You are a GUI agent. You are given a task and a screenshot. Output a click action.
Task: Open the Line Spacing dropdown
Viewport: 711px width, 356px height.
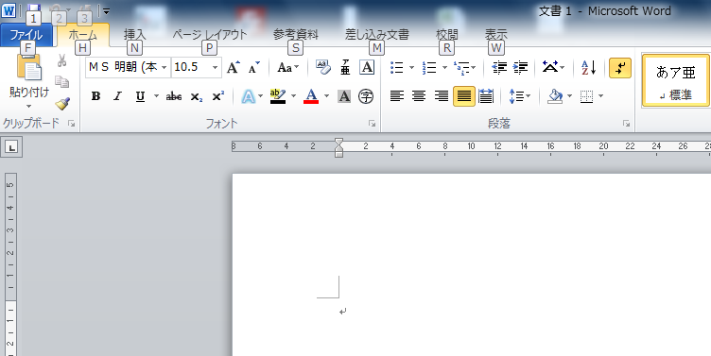pos(519,96)
